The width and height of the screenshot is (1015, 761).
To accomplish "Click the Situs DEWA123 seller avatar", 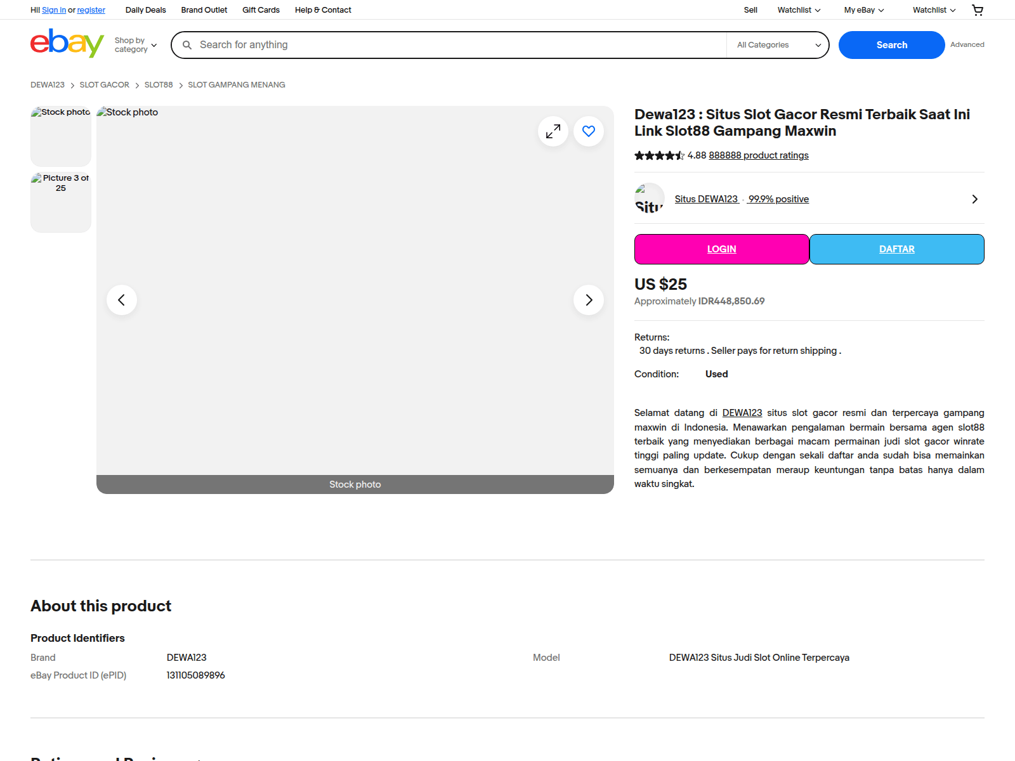I will [x=650, y=198].
